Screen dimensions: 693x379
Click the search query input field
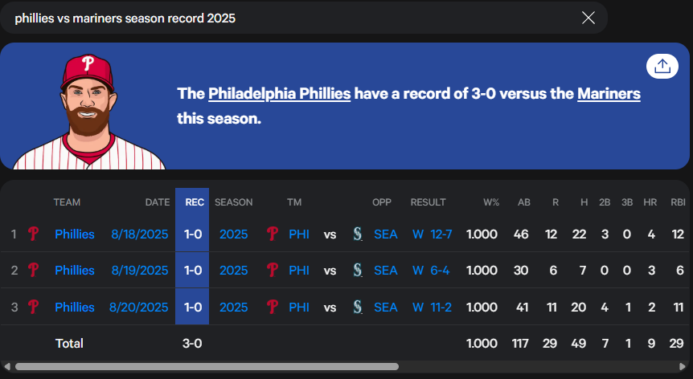pyautogui.click(x=292, y=18)
